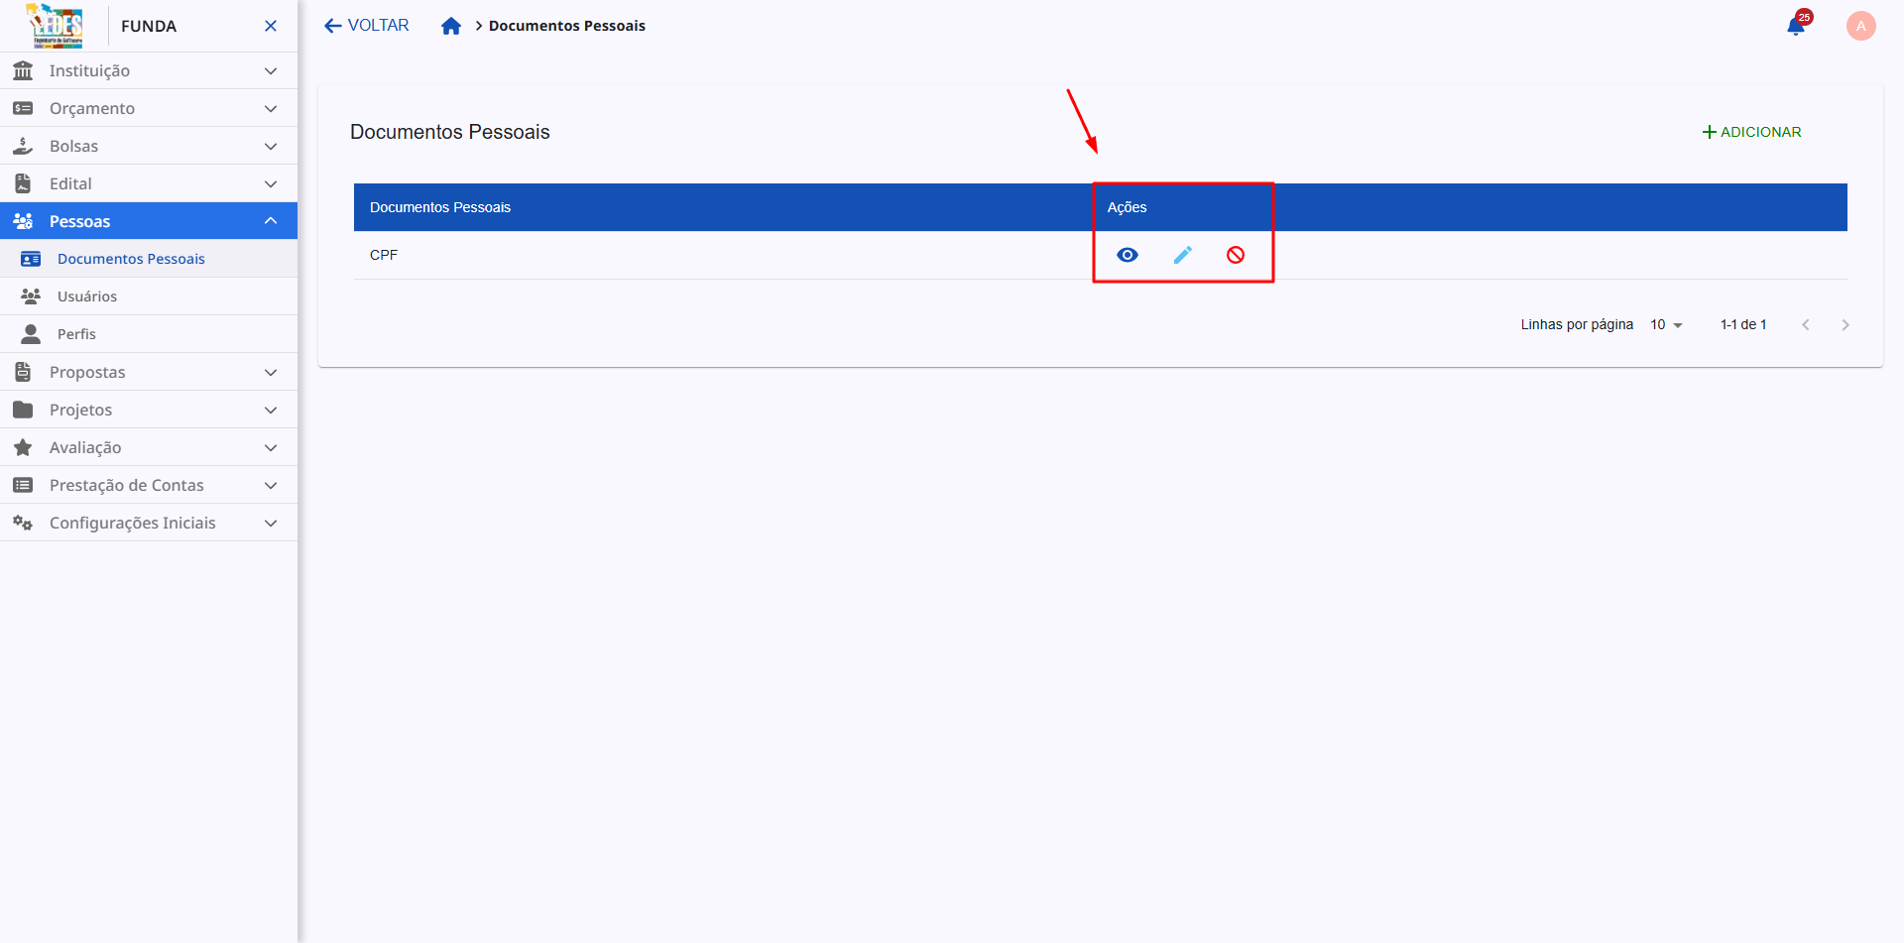
Task: Open Perfis from the sidebar
Action: [76, 334]
